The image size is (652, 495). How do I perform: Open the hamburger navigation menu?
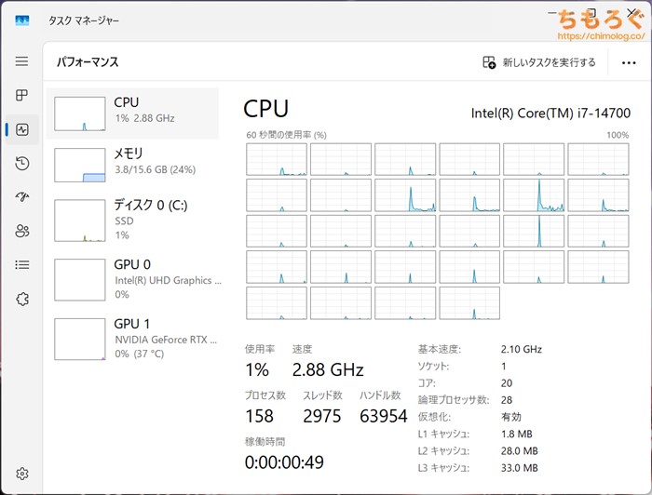pos(21,61)
